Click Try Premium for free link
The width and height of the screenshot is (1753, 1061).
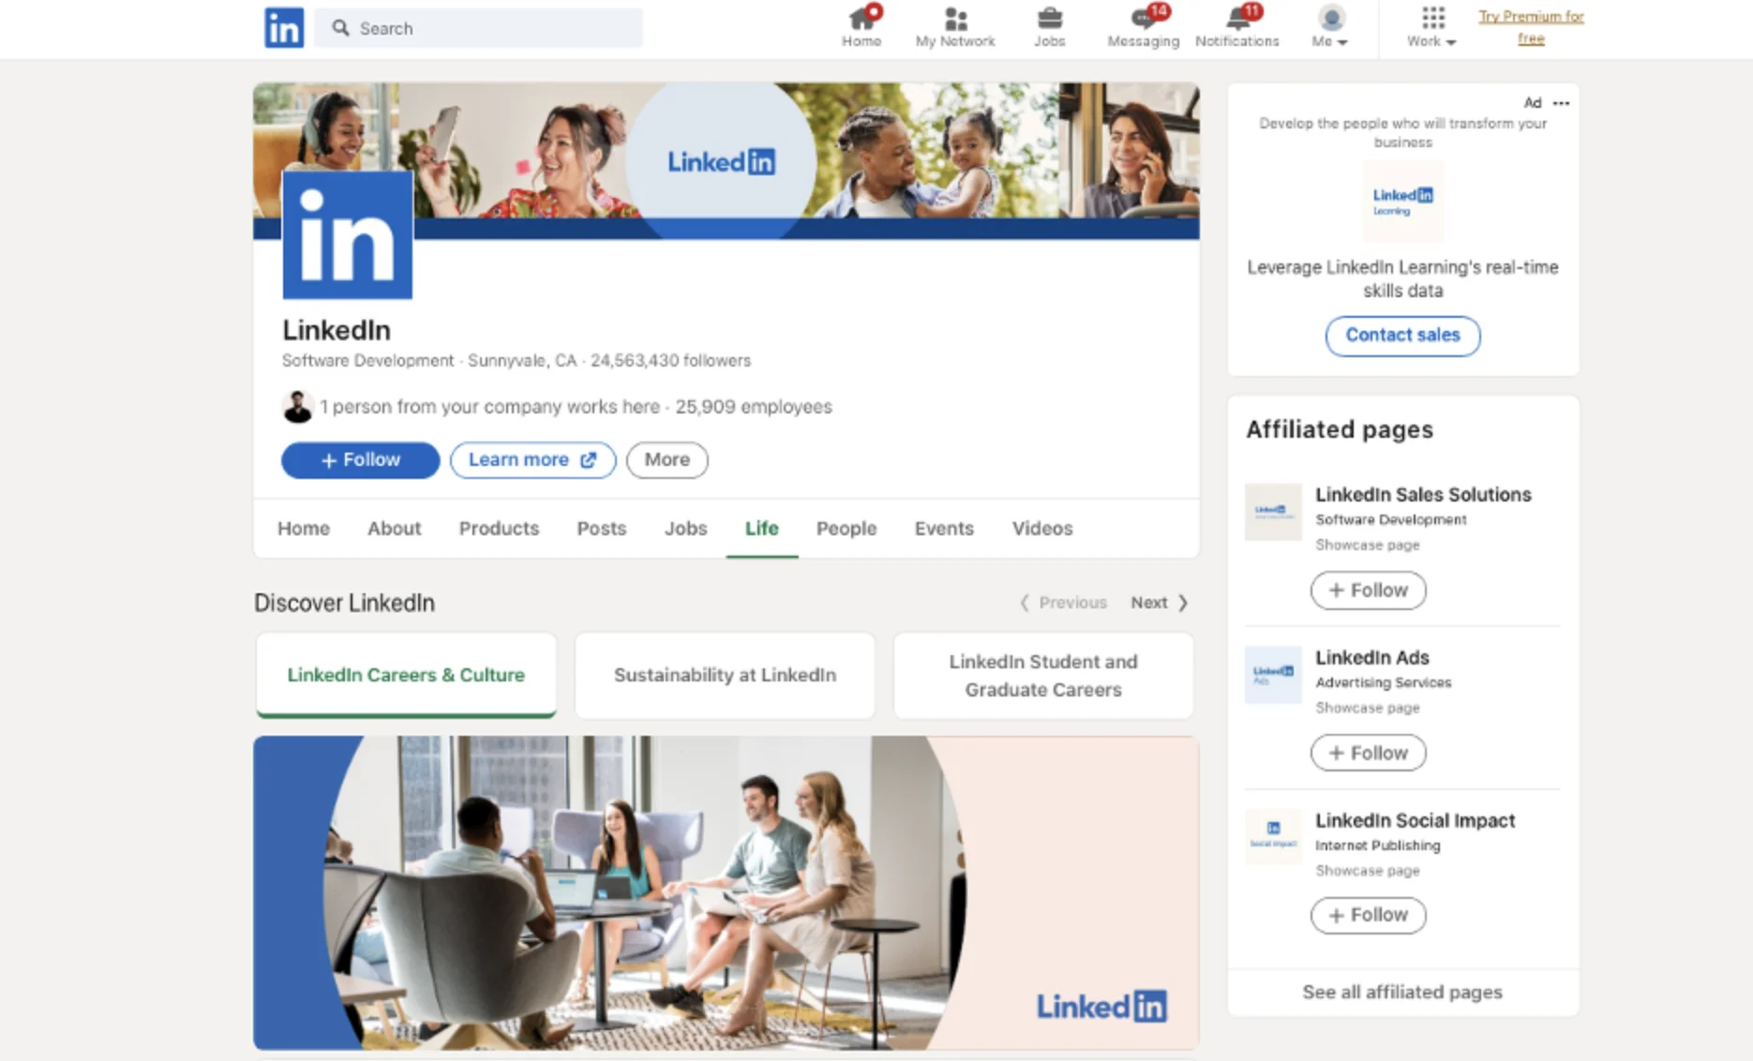coord(1531,27)
